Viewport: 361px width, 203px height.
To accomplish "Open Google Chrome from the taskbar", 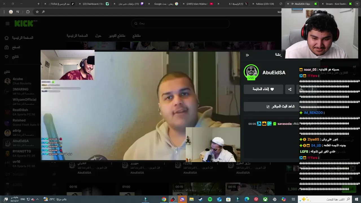I will 164,199.
